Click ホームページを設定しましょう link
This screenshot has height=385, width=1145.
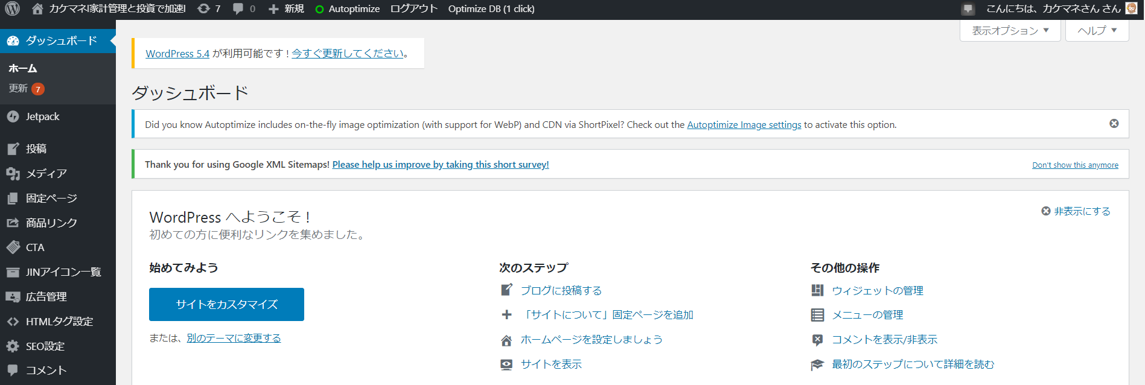click(592, 340)
